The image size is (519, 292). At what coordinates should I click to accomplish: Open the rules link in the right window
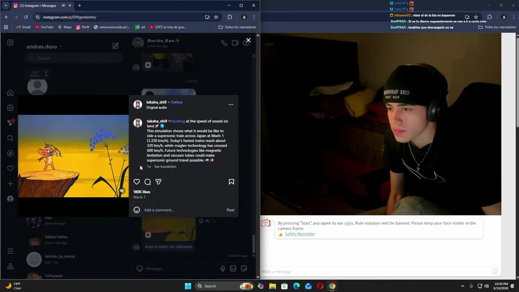[349, 223]
